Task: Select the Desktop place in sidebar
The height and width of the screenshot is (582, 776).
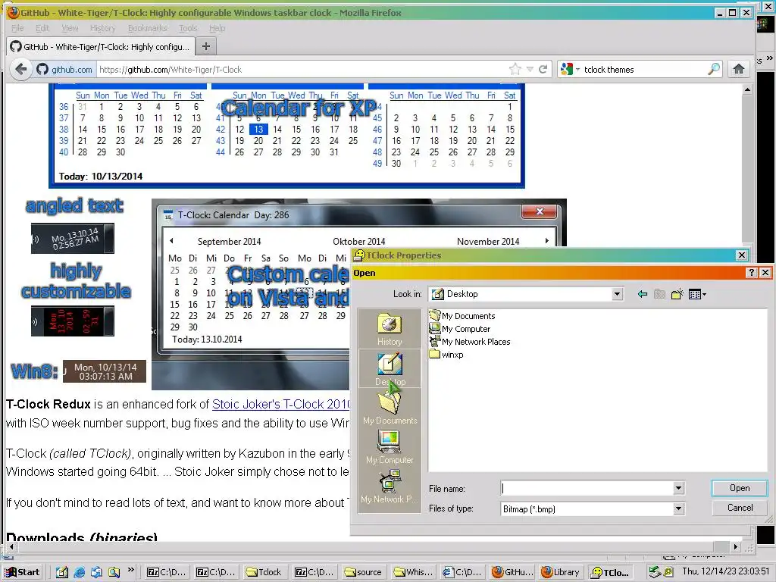Action: tap(390, 369)
